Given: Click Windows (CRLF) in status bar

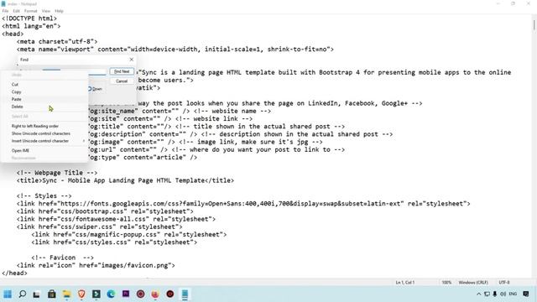Looking at the screenshot, I should pyautogui.click(x=473, y=283).
